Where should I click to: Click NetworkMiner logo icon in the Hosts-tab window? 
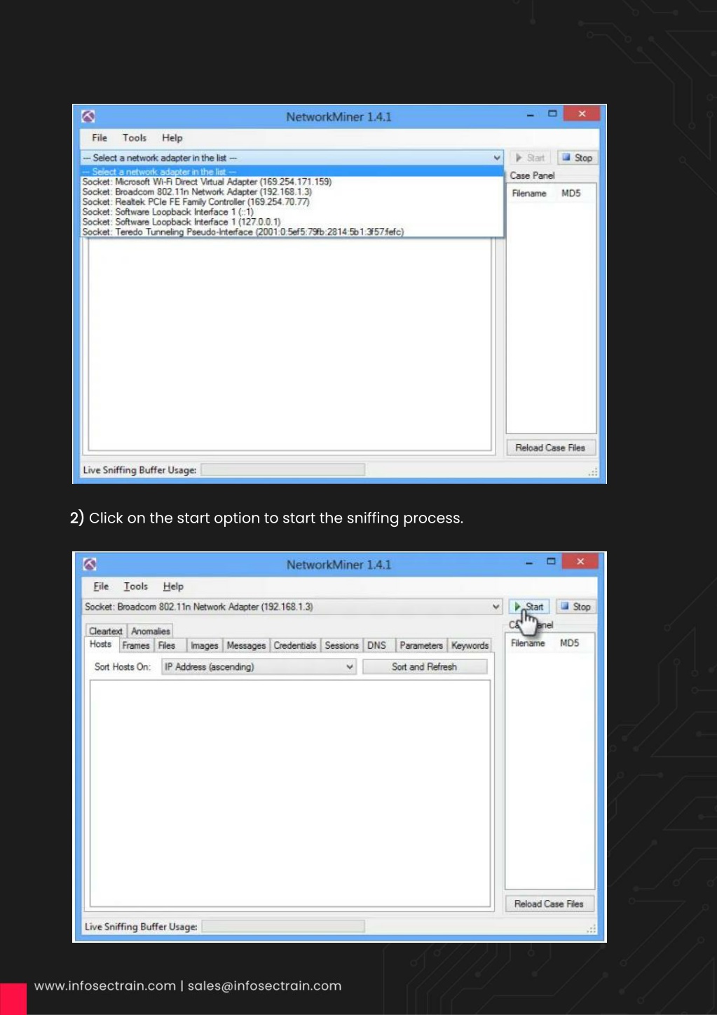coord(90,564)
